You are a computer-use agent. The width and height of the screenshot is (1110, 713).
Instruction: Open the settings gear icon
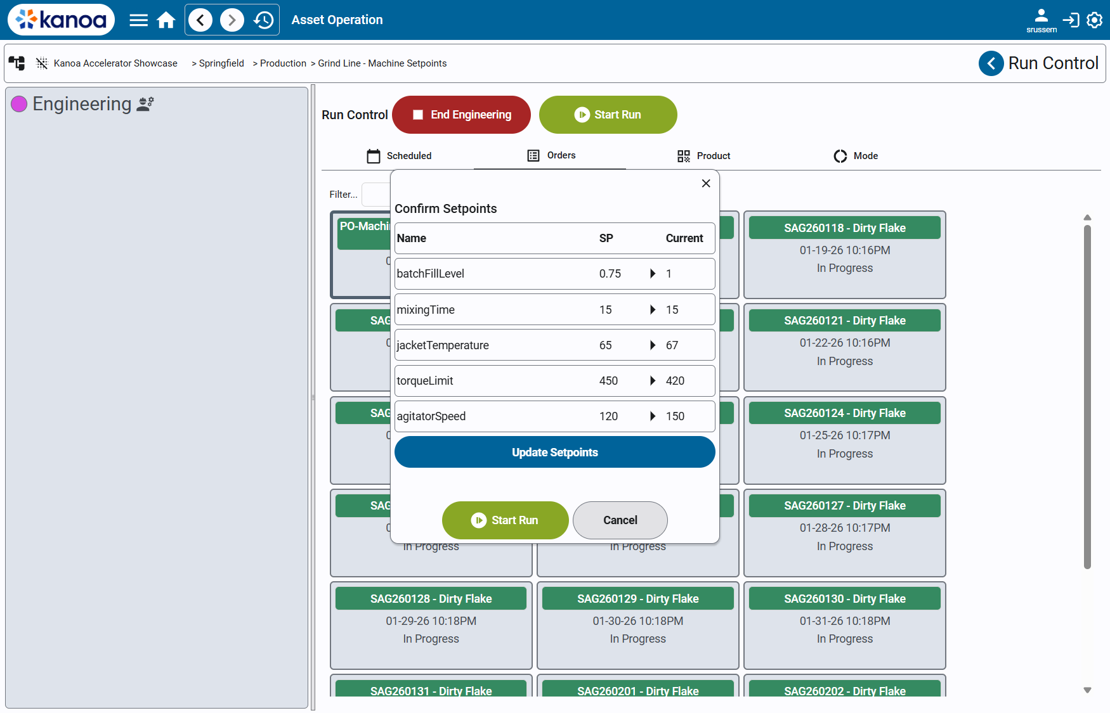pyautogui.click(x=1095, y=20)
